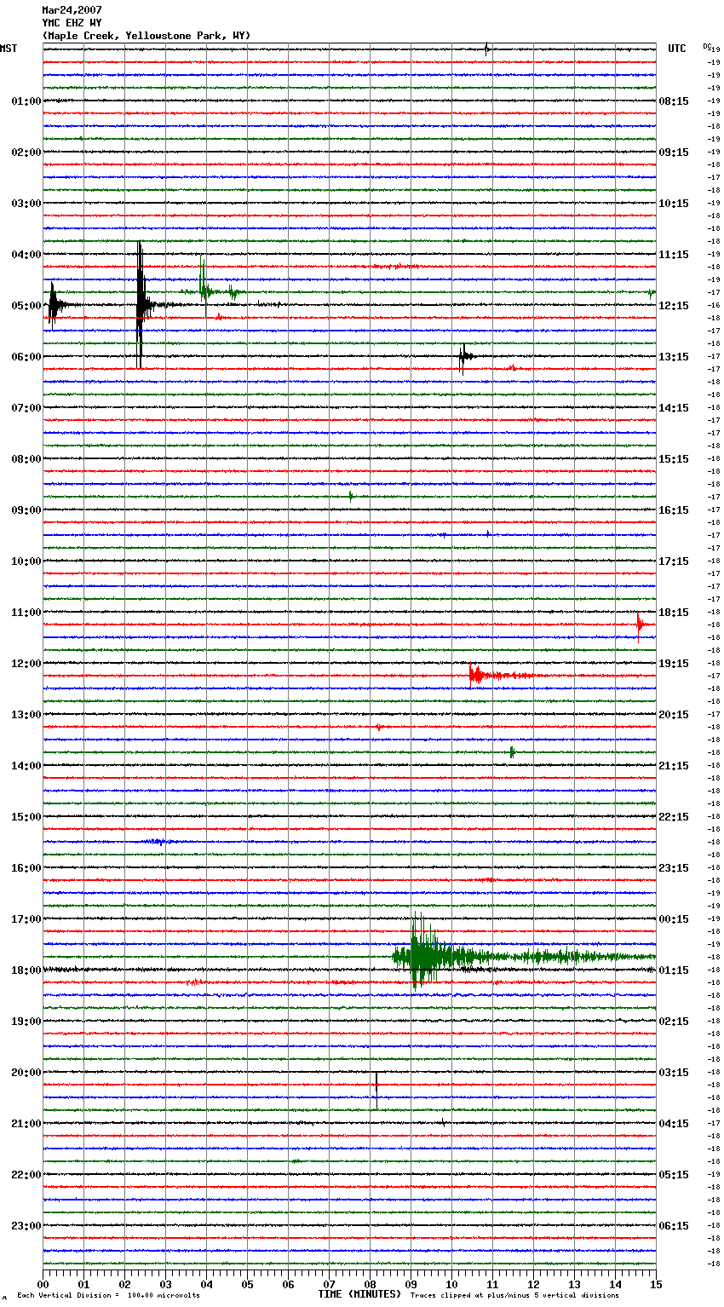Click the red spike near 11:15 at minute 14.5
The height and width of the screenshot is (1307, 724).
click(640, 625)
